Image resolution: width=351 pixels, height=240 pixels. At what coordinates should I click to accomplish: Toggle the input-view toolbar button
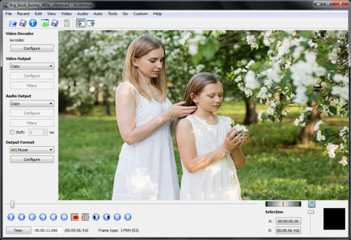(x=81, y=23)
